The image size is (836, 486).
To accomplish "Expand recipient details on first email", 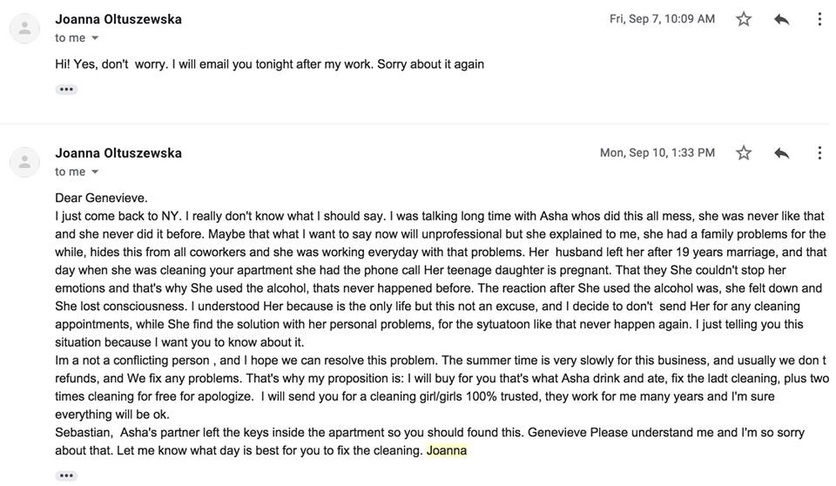I will [95, 38].
